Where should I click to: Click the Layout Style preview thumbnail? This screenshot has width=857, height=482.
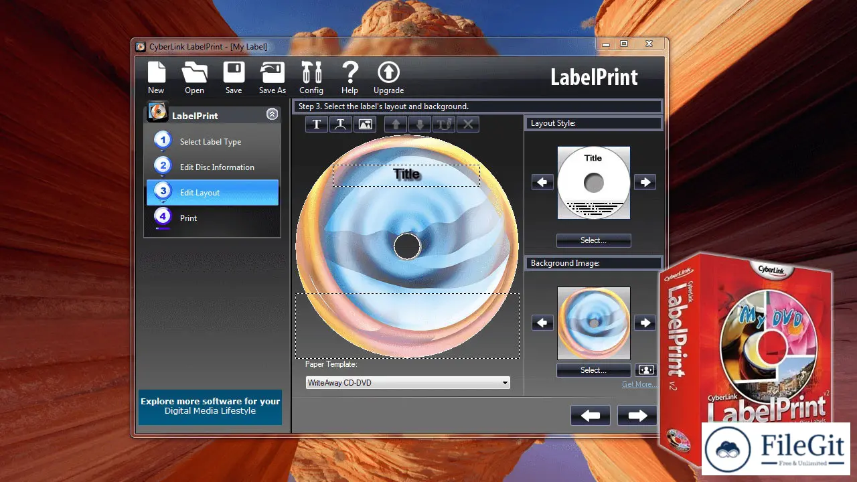click(x=594, y=182)
